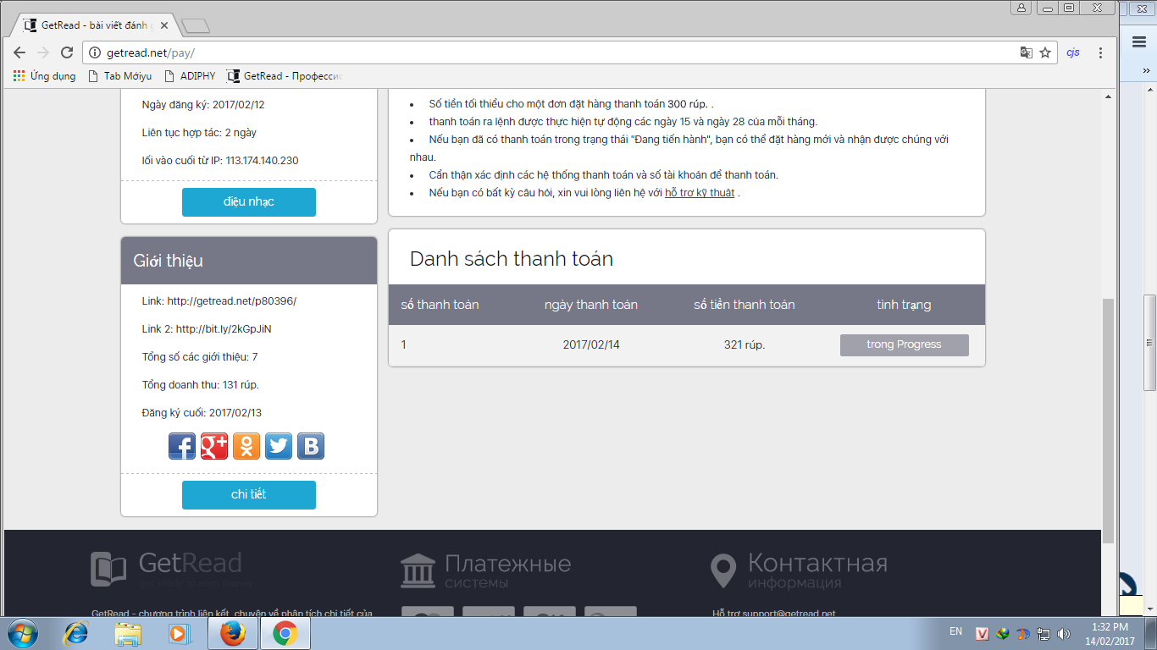The image size is (1157, 650).
Task: Open the ADIPHY bookmark
Action: pyautogui.click(x=190, y=76)
